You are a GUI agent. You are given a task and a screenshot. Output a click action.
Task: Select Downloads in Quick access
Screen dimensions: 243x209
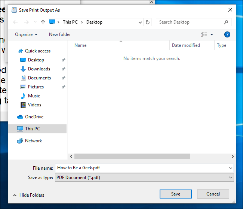[x=39, y=69]
